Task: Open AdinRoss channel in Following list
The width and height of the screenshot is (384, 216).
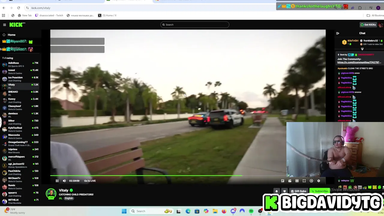Action: (20, 64)
